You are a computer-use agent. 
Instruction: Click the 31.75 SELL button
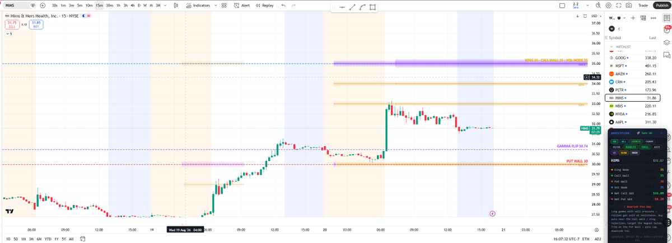pyautogui.click(x=12, y=25)
